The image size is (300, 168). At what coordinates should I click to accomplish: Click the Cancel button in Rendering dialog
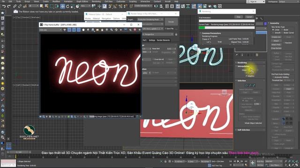(249, 17)
